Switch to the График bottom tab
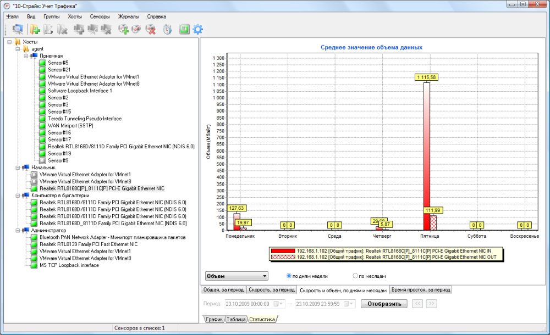The image size is (550, 335). [x=214, y=319]
